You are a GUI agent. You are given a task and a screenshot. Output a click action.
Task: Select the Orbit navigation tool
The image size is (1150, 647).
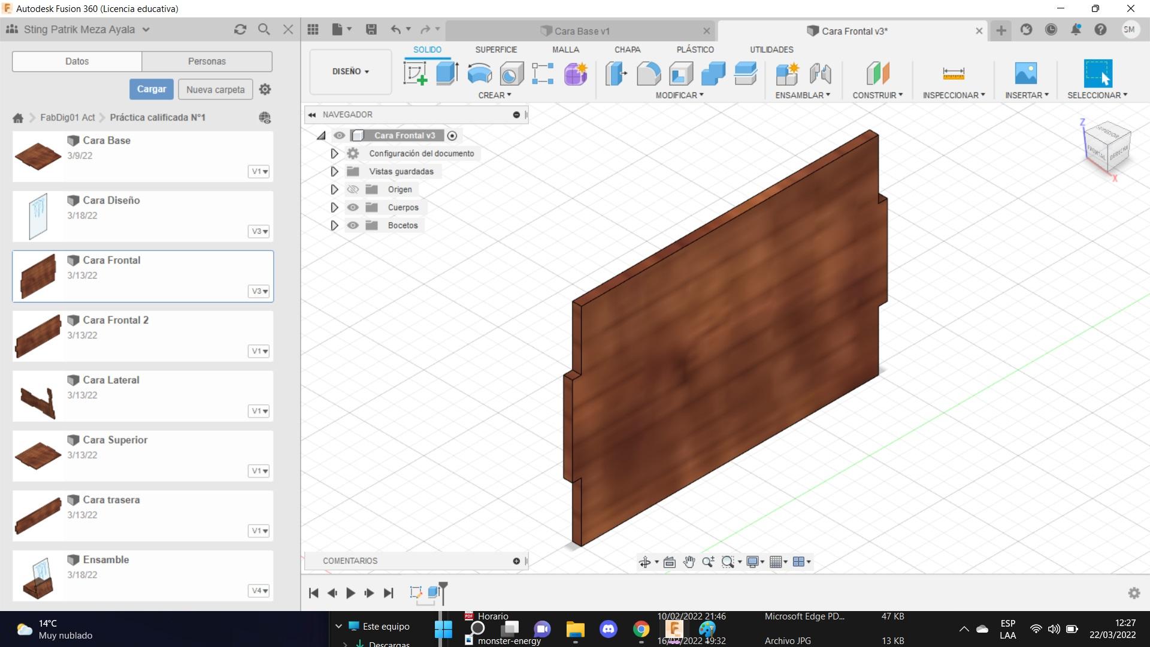(x=645, y=562)
